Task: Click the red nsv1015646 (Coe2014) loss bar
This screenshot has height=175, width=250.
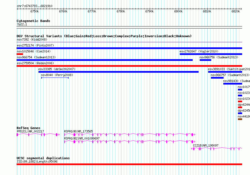Action: (20, 54)
